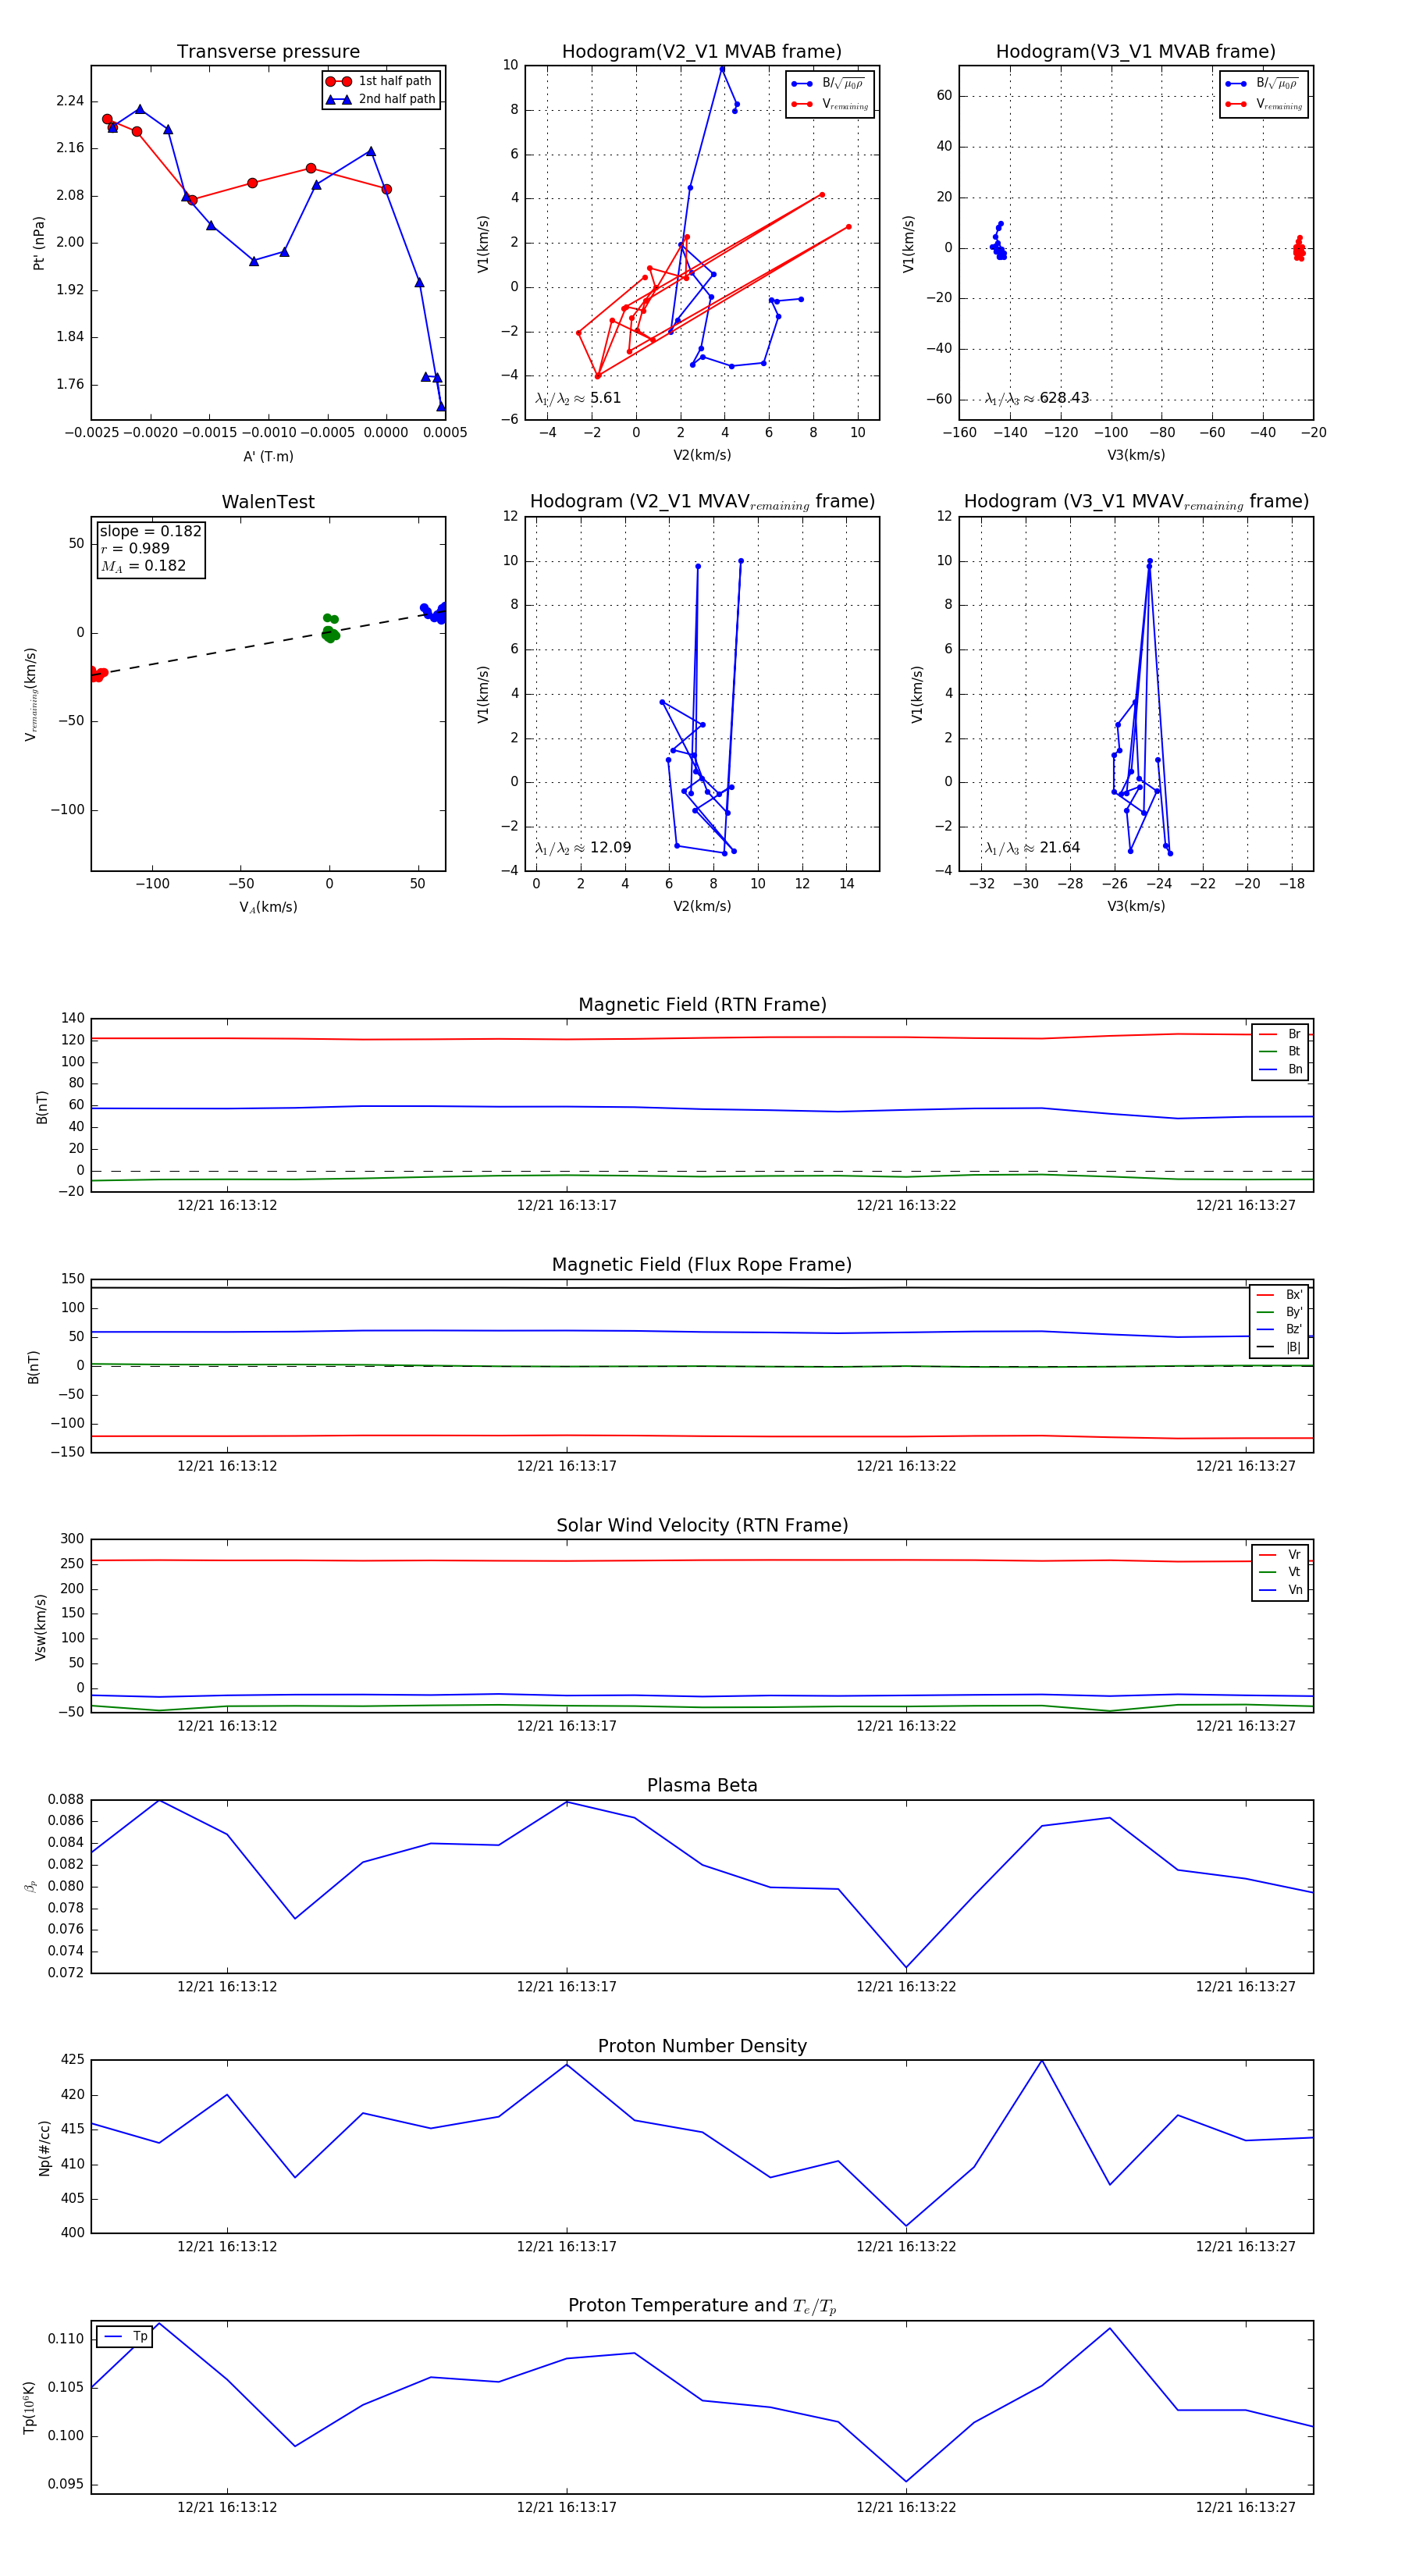Select the Br legend entry in RTN plot

tap(1280, 1034)
